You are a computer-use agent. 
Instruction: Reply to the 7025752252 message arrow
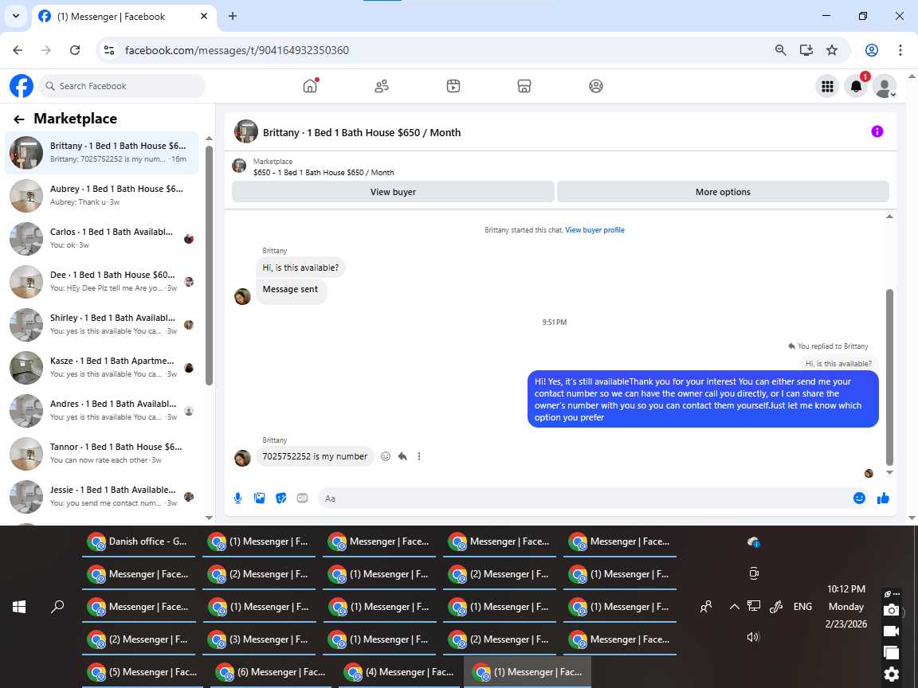(x=402, y=456)
